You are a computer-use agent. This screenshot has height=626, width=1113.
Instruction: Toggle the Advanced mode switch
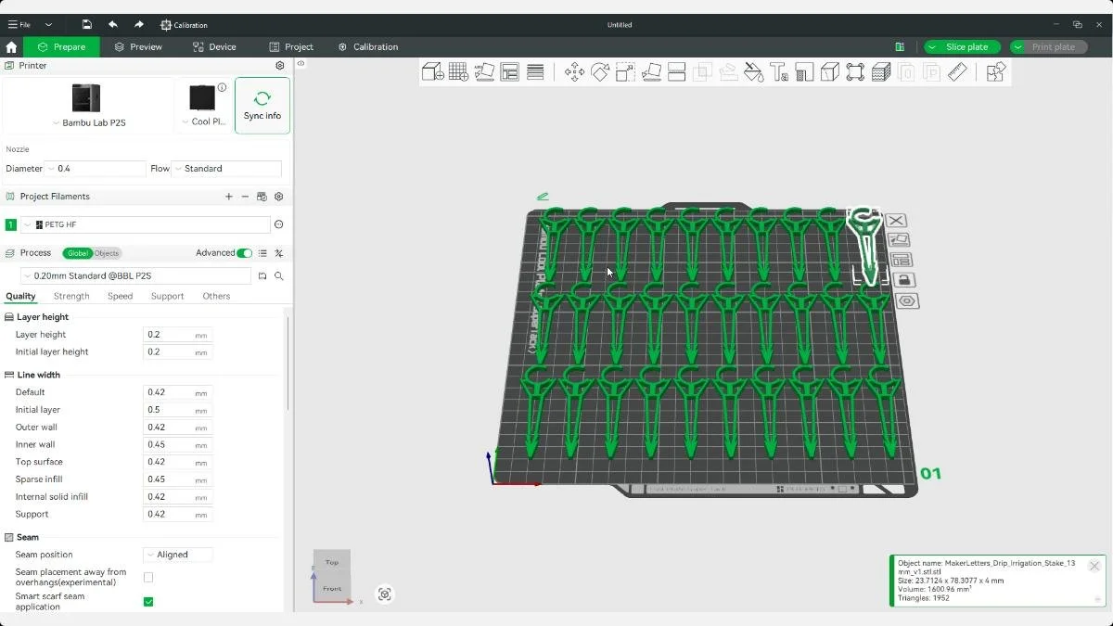tap(245, 253)
